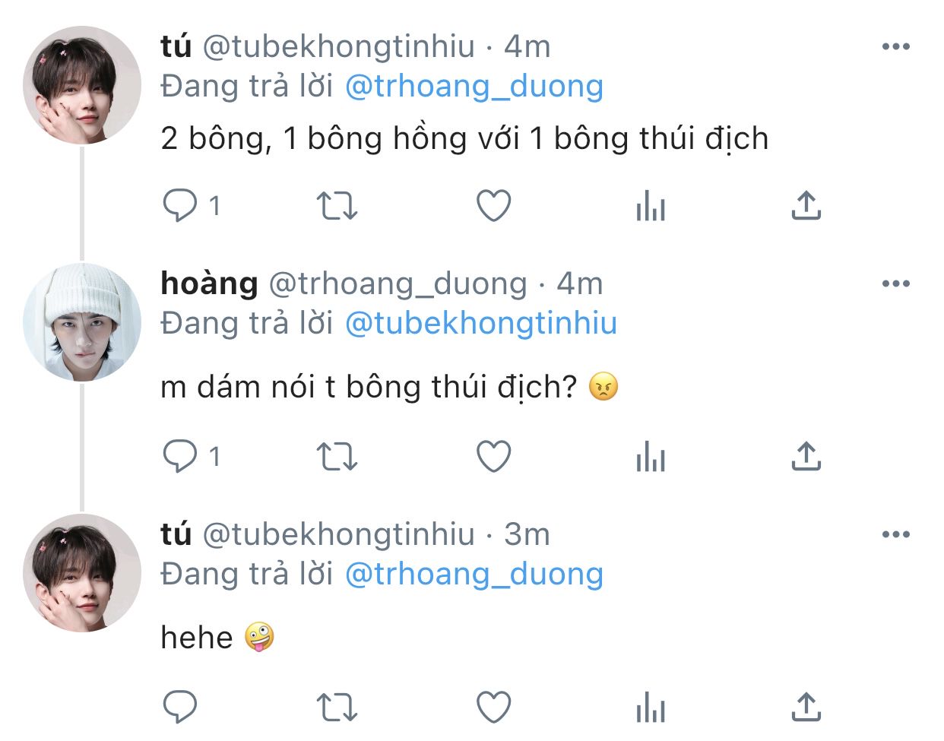
Task: Open hoàng's profile picture with white beanie
Action: point(82,322)
